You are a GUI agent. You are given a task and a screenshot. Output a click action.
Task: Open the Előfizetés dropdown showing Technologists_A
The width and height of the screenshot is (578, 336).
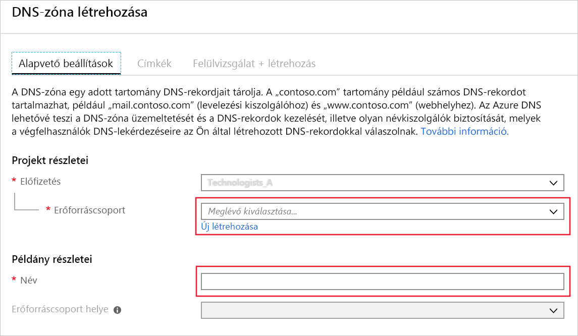pyautogui.click(x=383, y=183)
